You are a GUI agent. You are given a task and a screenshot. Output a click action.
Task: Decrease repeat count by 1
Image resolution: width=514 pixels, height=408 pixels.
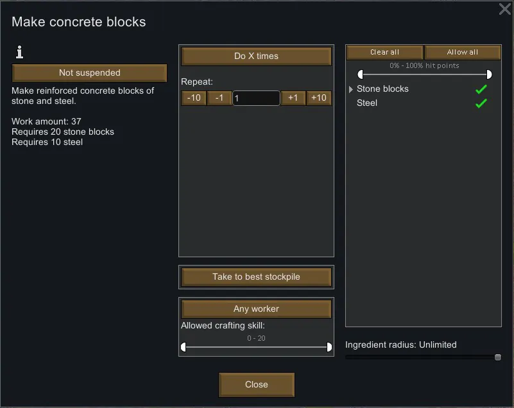pos(219,98)
